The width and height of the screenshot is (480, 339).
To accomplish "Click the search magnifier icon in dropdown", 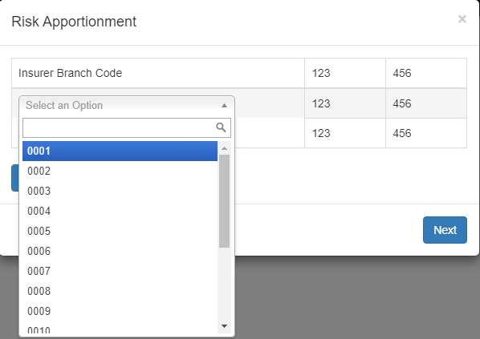I will pos(221,127).
